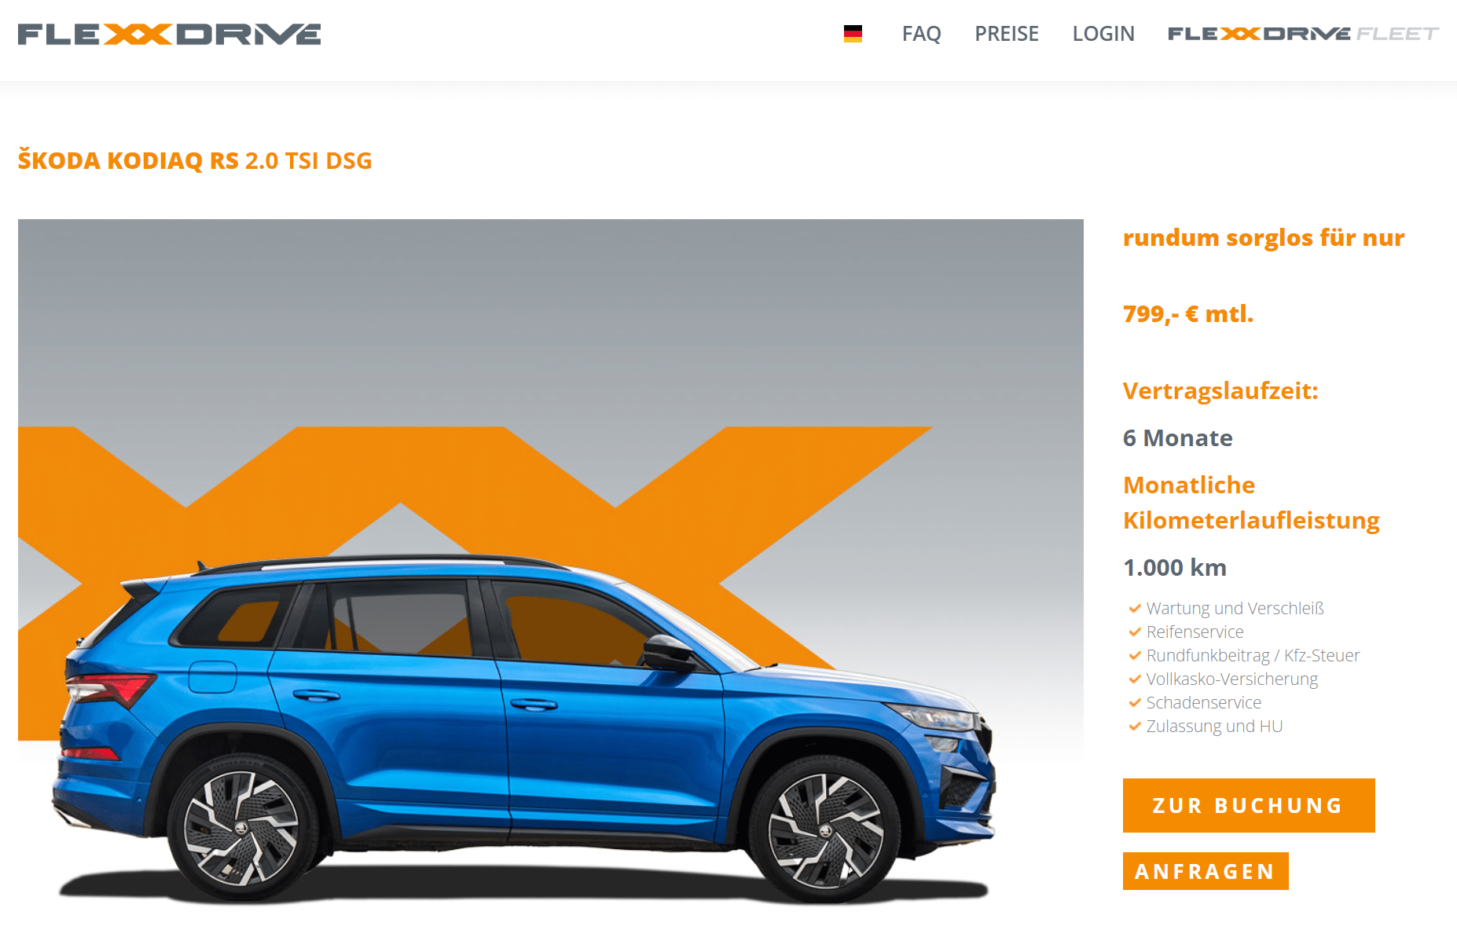Click the 6 Monate contract duration
The height and width of the screenshot is (952, 1457).
point(1178,438)
